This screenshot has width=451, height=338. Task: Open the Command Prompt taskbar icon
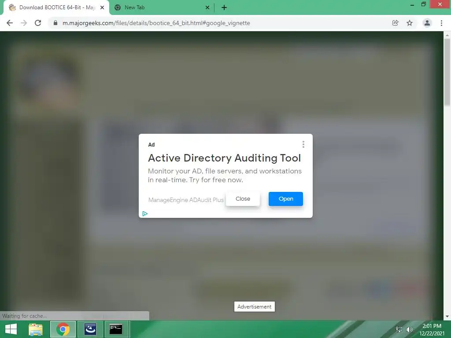(x=116, y=329)
